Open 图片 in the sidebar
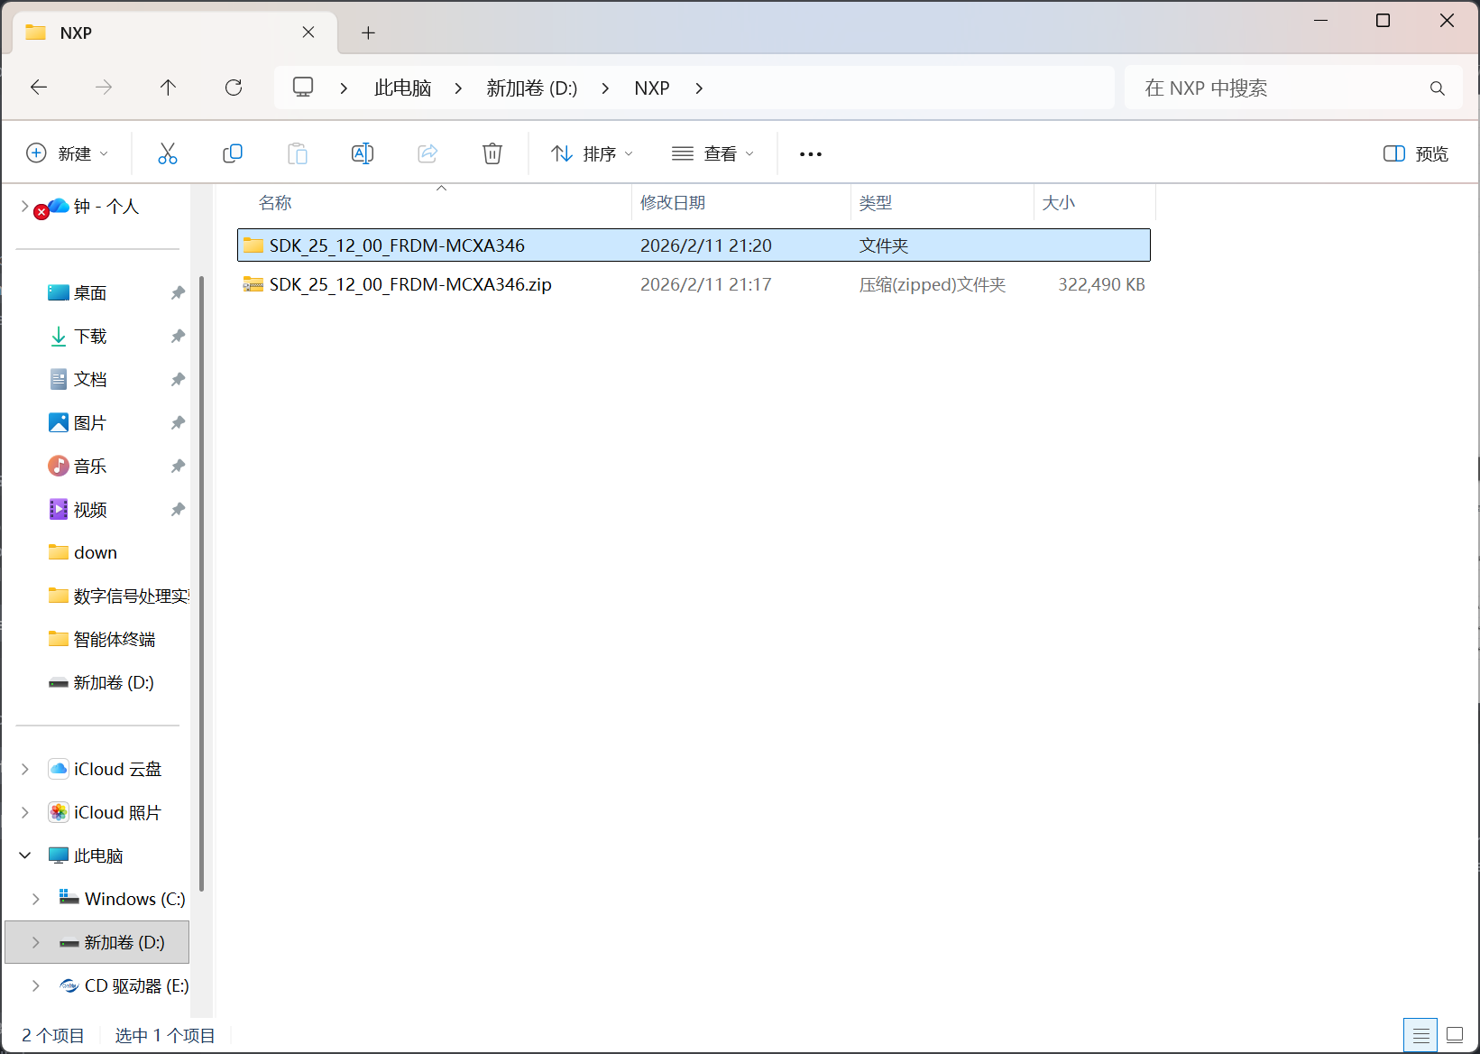This screenshot has width=1480, height=1054. coord(90,423)
